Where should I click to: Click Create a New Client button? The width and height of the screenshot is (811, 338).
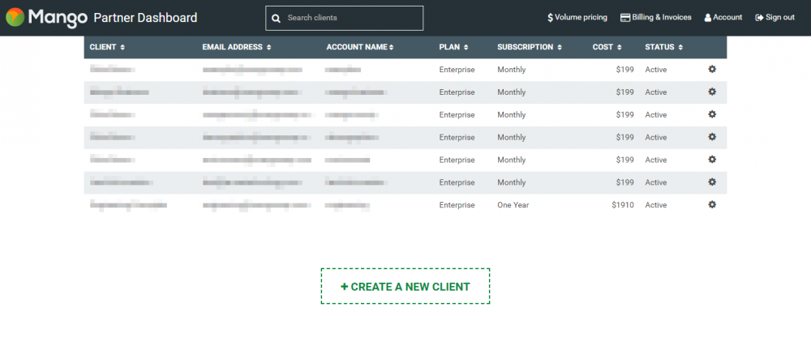[x=405, y=286]
